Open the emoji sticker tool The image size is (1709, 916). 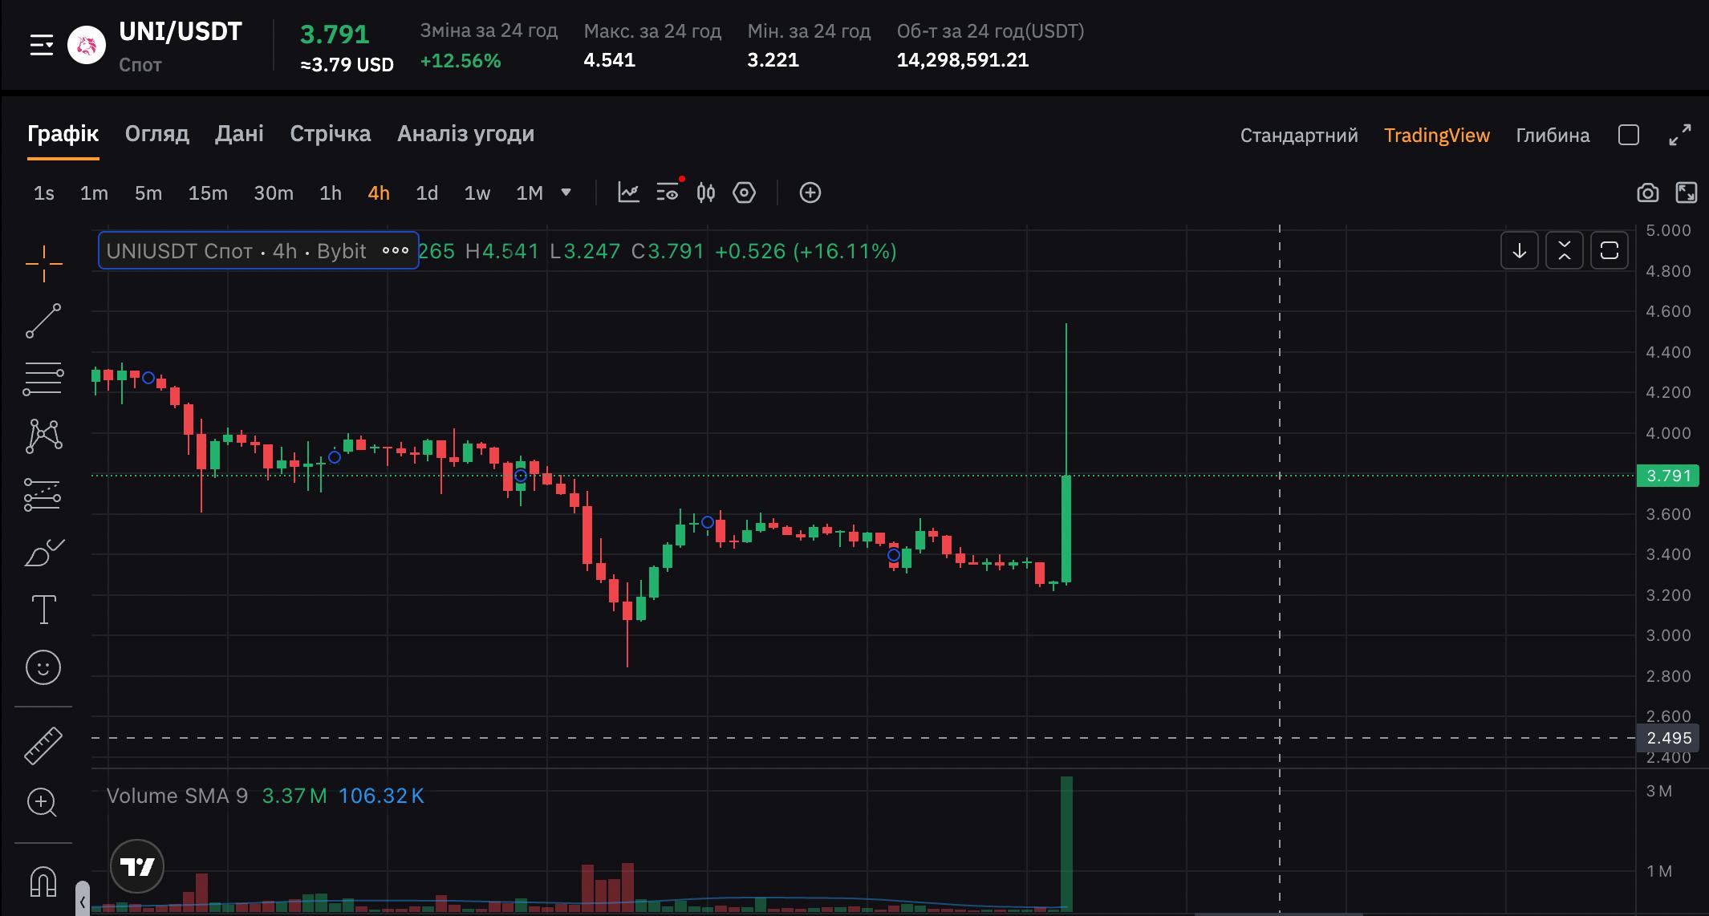[43, 667]
